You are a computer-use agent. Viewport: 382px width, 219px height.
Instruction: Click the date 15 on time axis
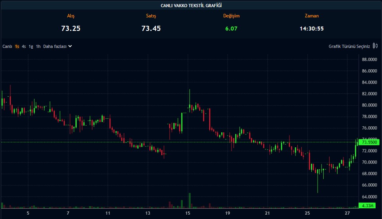tap(188, 213)
